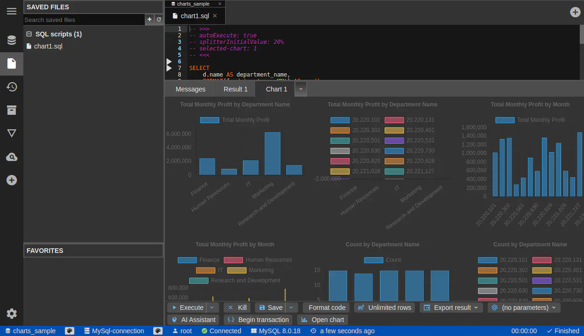Click the Marketing legend color swatch

click(x=236, y=270)
